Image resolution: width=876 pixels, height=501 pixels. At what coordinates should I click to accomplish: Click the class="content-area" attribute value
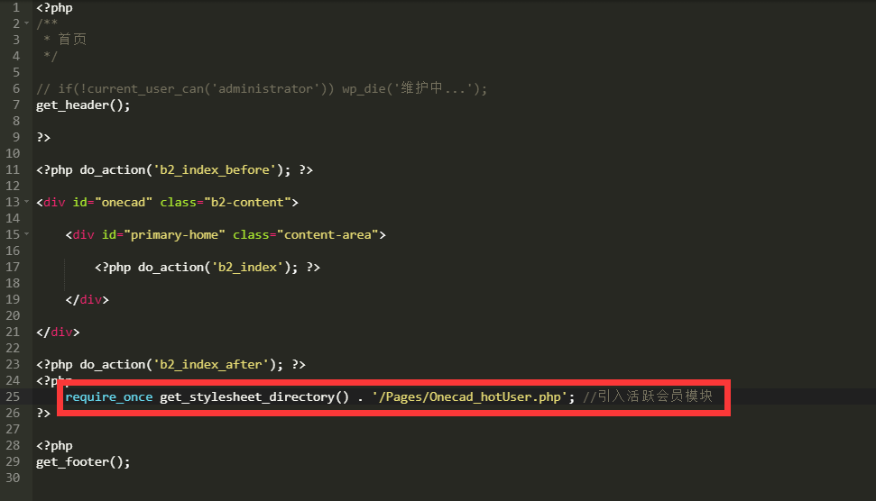[327, 234]
